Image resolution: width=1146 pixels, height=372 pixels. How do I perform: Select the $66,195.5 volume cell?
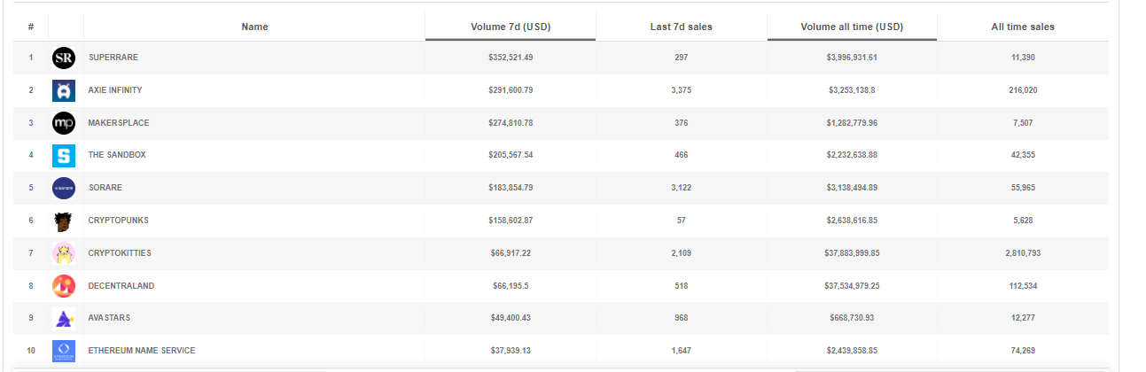pyautogui.click(x=511, y=286)
